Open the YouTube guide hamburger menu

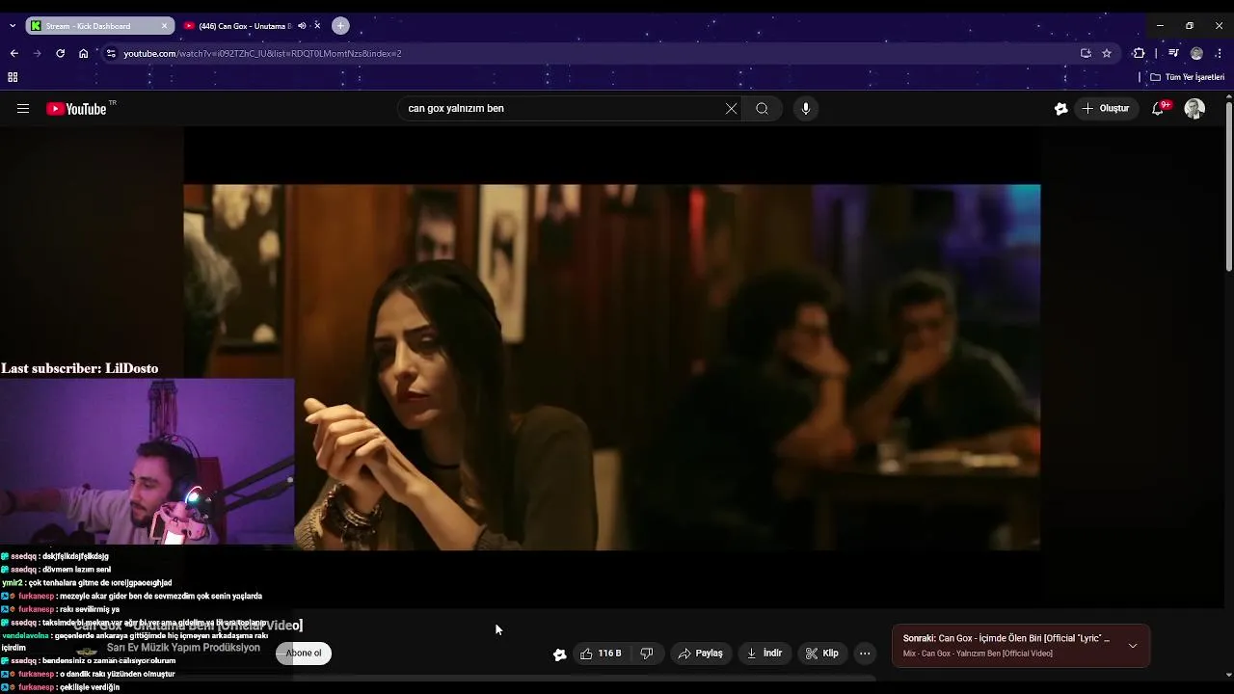(x=23, y=109)
